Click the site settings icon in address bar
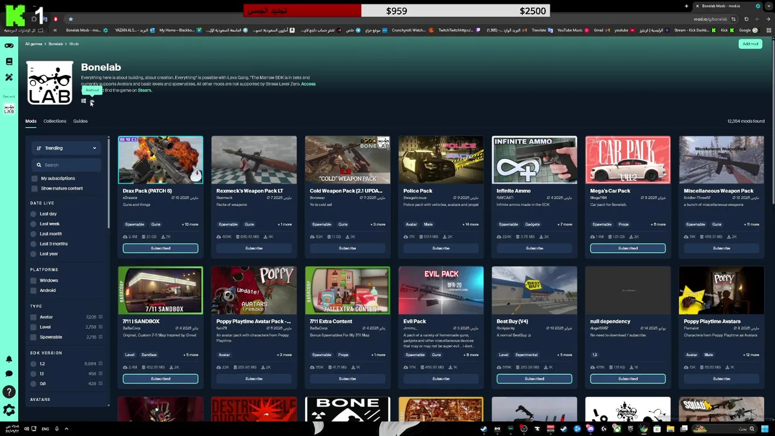 coord(733,19)
